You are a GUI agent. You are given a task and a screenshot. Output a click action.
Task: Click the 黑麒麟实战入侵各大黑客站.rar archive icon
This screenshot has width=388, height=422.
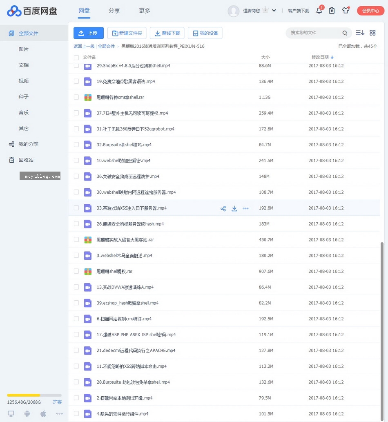point(88,240)
